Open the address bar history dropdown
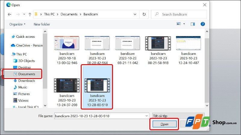 [x=135, y=14]
